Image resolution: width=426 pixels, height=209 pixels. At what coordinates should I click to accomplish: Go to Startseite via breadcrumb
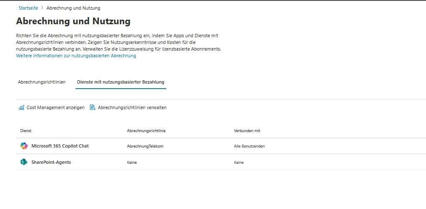click(x=28, y=8)
